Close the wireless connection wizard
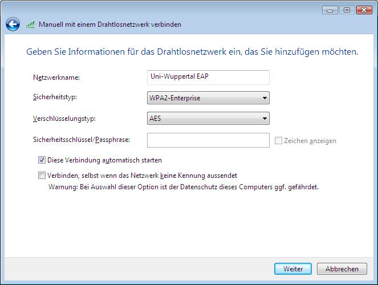Screen dimensions: 378x285 pos(364,10)
